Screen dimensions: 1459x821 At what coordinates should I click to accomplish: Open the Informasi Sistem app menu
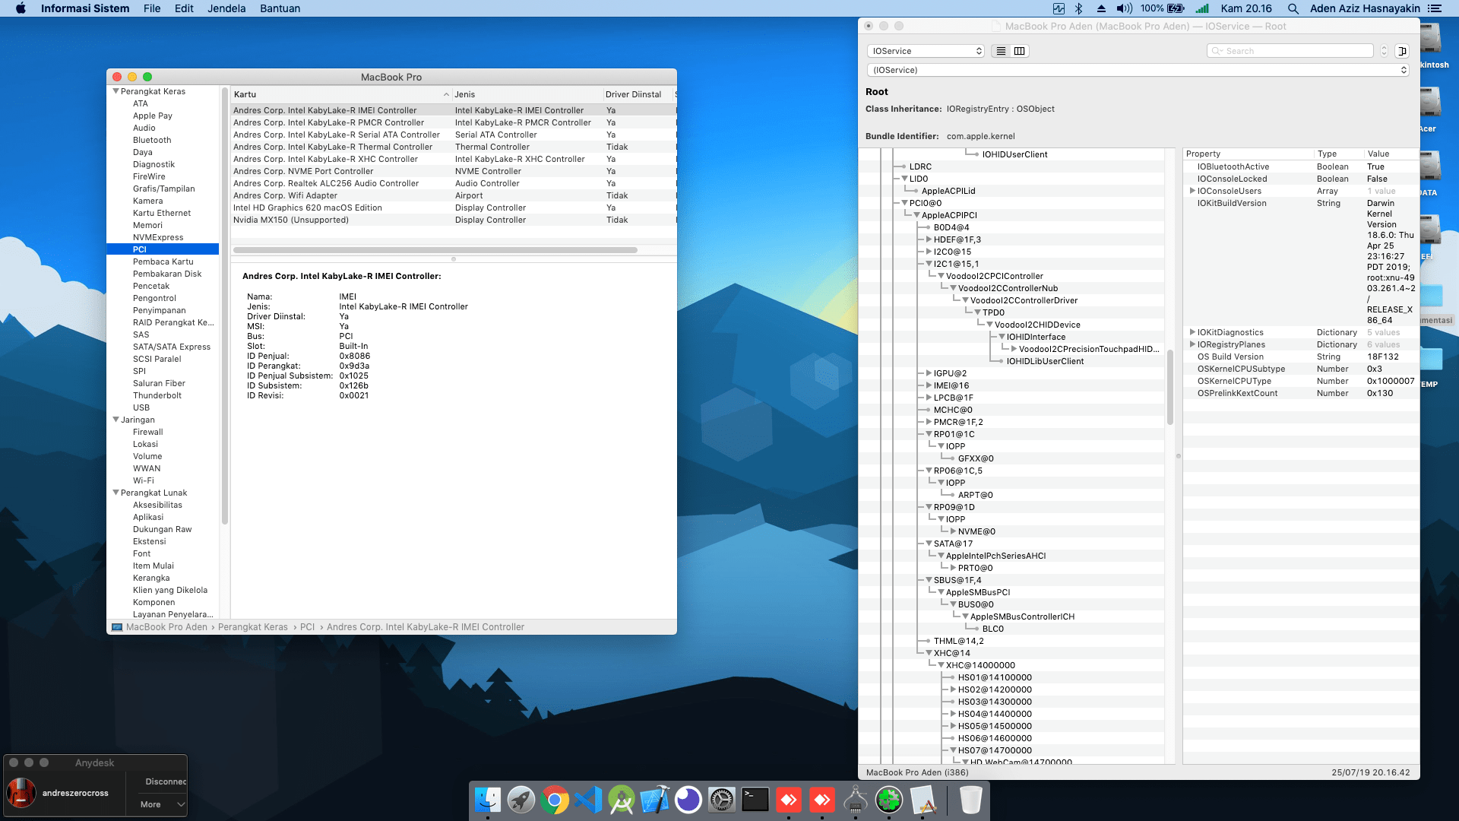click(x=85, y=8)
